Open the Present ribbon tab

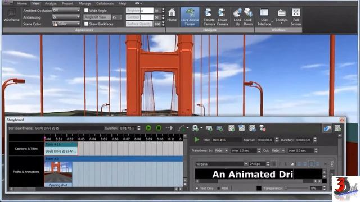(x=67, y=3)
